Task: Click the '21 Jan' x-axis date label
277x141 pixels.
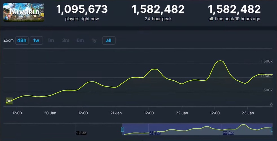Action: pyautogui.click(x=116, y=113)
